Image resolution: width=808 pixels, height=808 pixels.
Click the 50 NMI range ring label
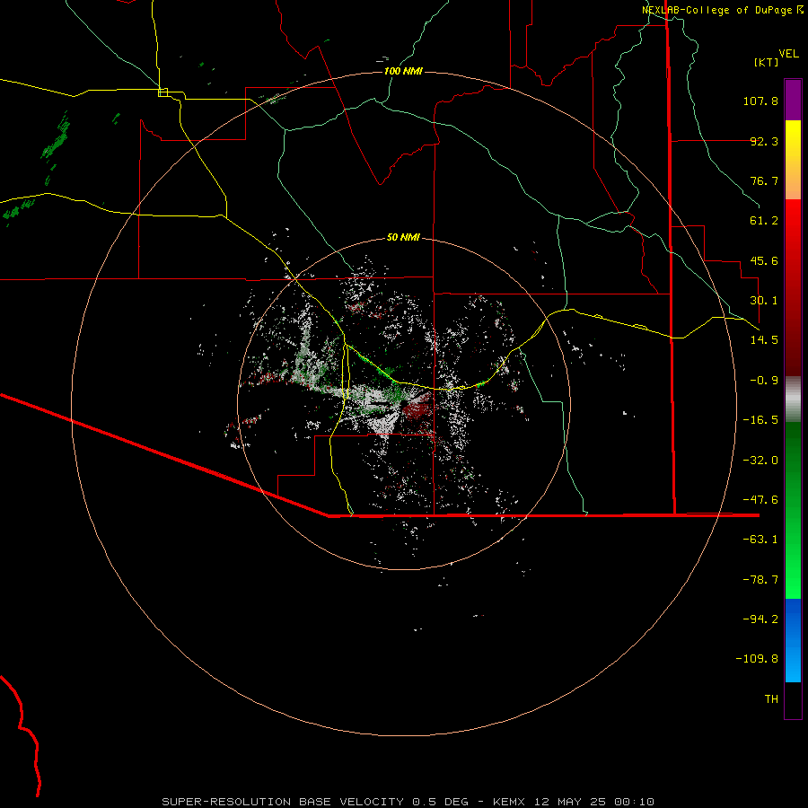point(403,237)
